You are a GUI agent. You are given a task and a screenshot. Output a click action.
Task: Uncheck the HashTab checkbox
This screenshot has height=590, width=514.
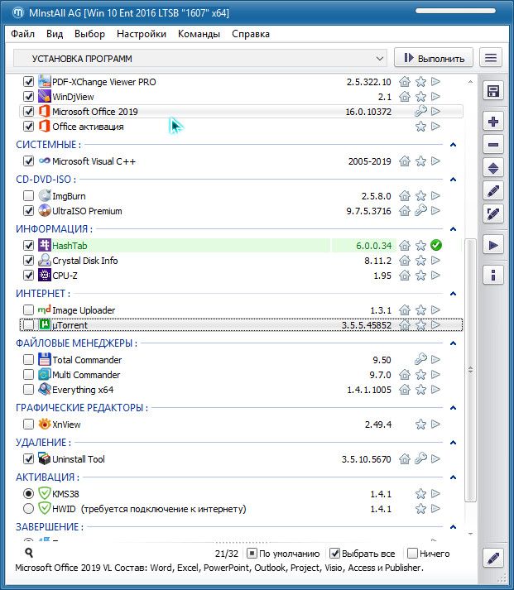point(29,245)
